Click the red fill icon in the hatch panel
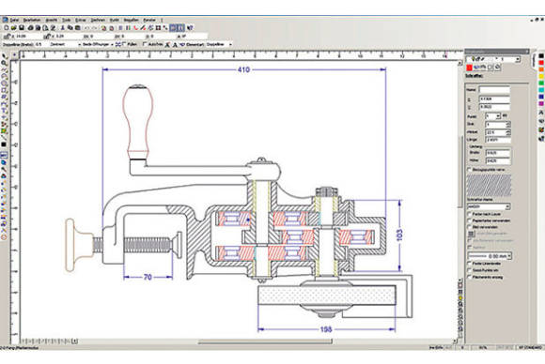Screen dimensions: 545x364 [x=470, y=68]
